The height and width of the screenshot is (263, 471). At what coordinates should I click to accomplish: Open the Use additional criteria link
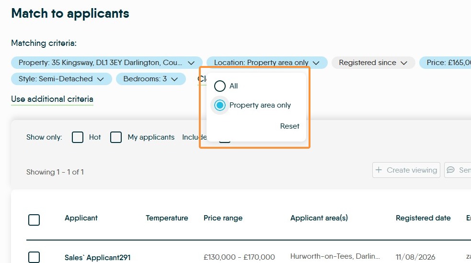tap(52, 99)
